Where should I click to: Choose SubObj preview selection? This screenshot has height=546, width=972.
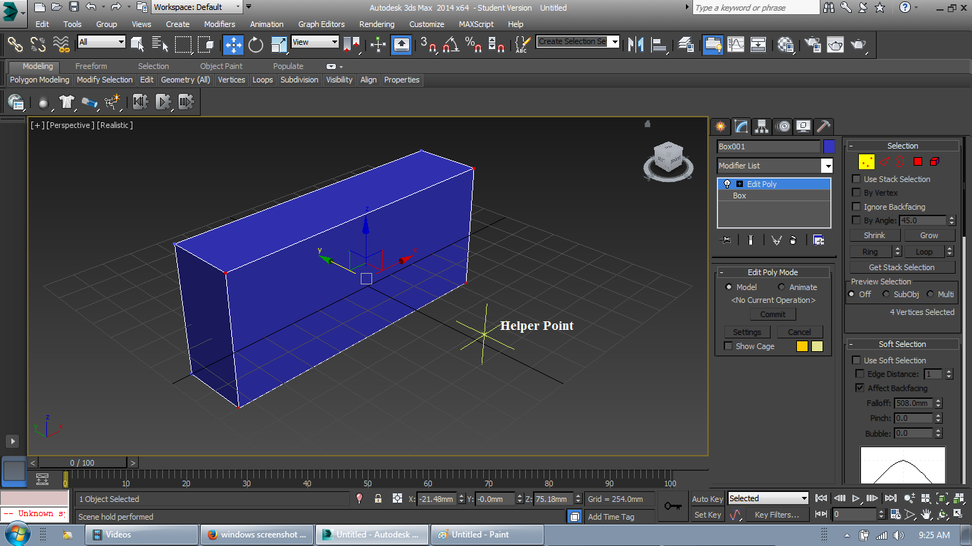coord(886,294)
